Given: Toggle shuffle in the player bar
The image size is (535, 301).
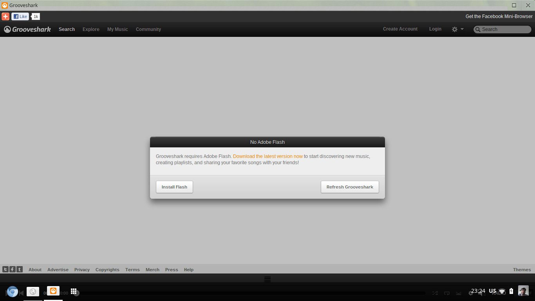Looking at the screenshot, I should pos(435,293).
